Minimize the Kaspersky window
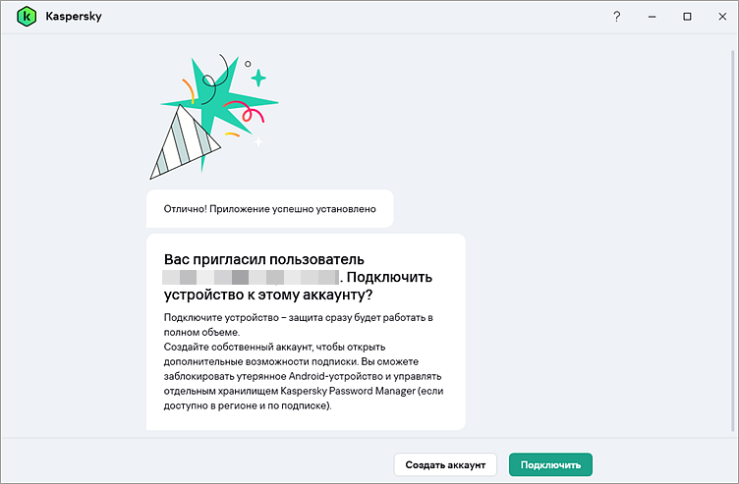Viewport: 739px width, 484px height. pyautogui.click(x=652, y=17)
